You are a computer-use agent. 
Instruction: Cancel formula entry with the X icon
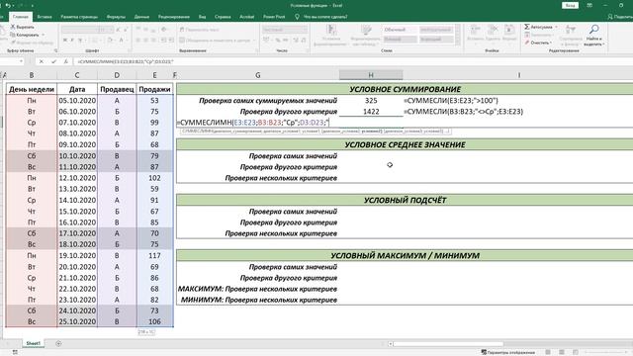click(x=42, y=61)
